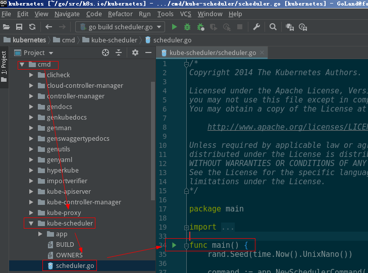This screenshot has width=368, height=273.
Task: Click the Save All toolbar icon
Action: tap(19, 27)
